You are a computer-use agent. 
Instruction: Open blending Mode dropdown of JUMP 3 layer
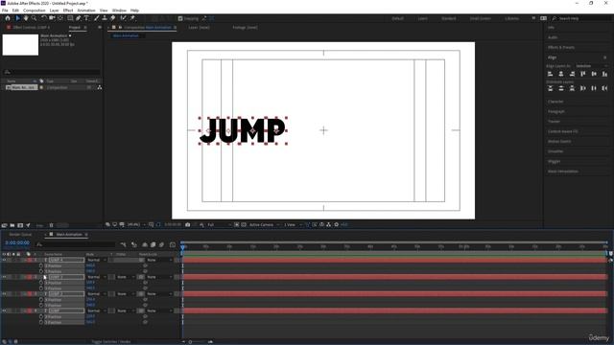click(x=96, y=277)
